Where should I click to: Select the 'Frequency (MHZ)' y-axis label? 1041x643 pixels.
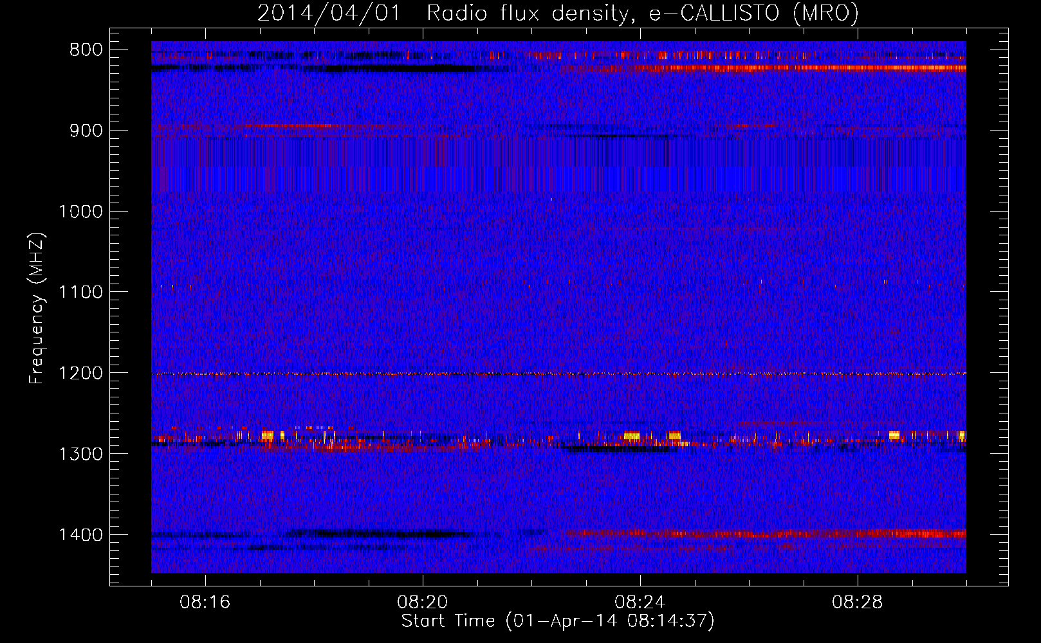click(37, 308)
